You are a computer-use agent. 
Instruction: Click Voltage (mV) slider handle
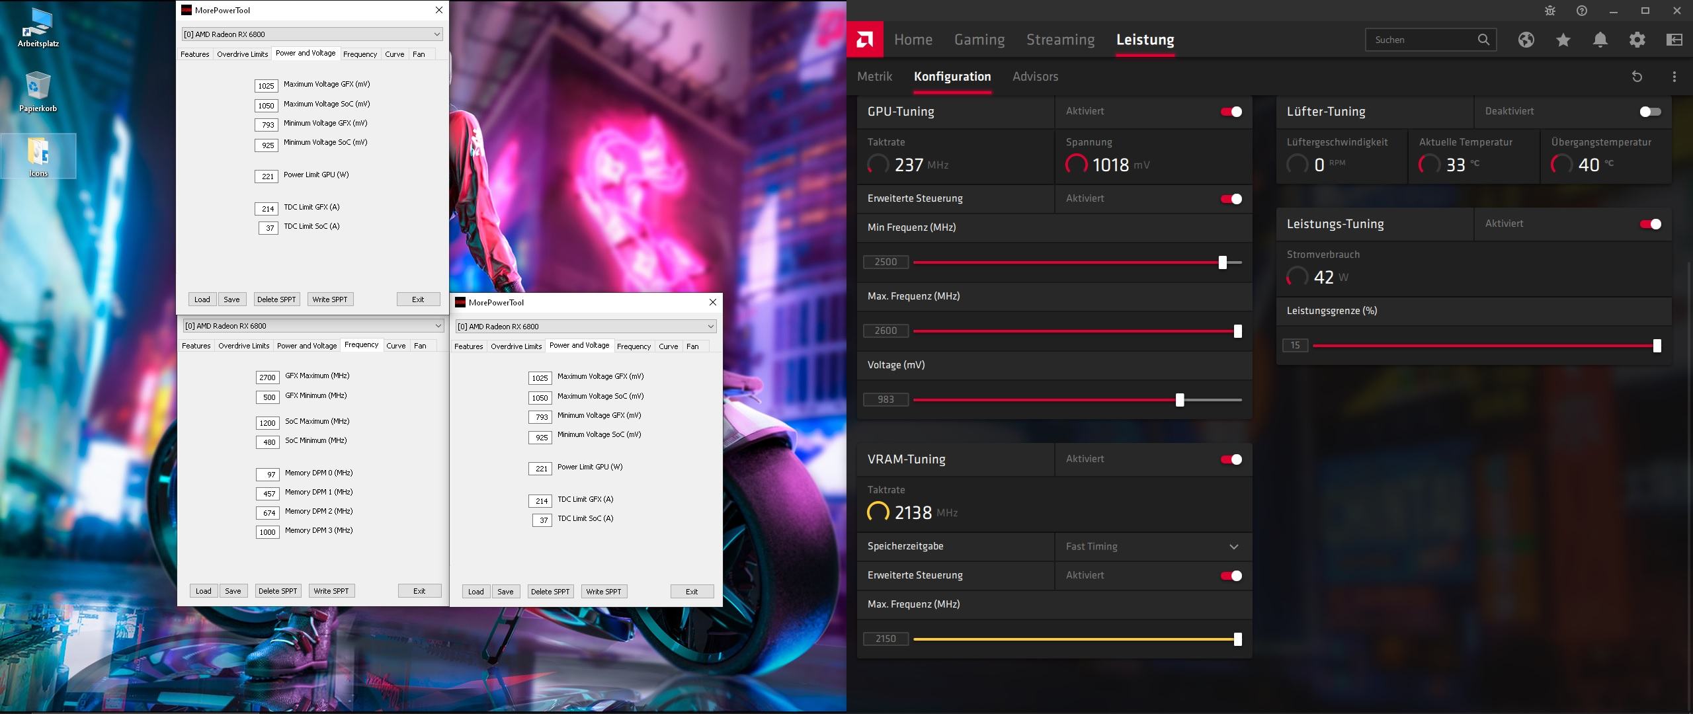pyautogui.click(x=1180, y=400)
